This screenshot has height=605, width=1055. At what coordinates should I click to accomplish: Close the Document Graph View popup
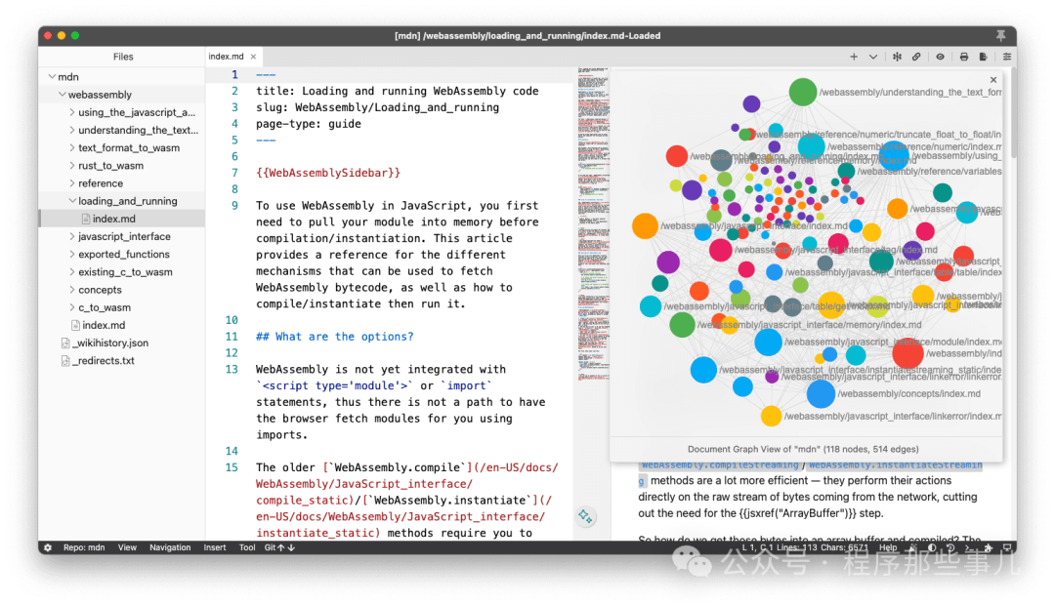[x=993, y=79]
